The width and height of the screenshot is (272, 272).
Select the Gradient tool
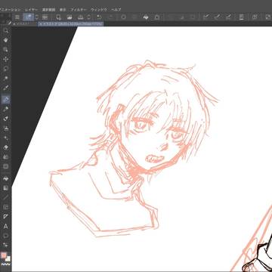coord(6,188)
